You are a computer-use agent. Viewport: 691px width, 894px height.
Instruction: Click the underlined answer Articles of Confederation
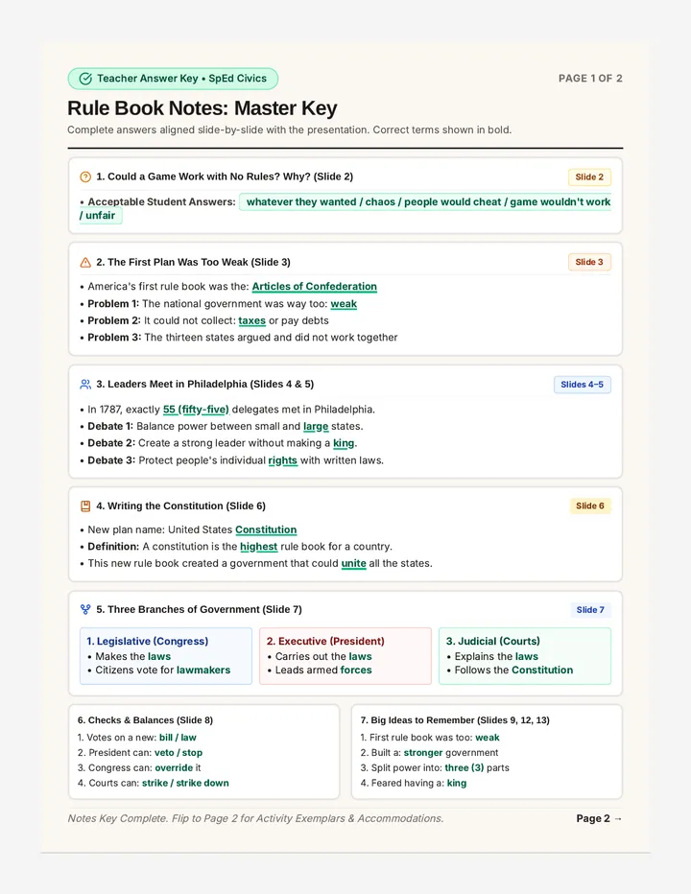315,286
